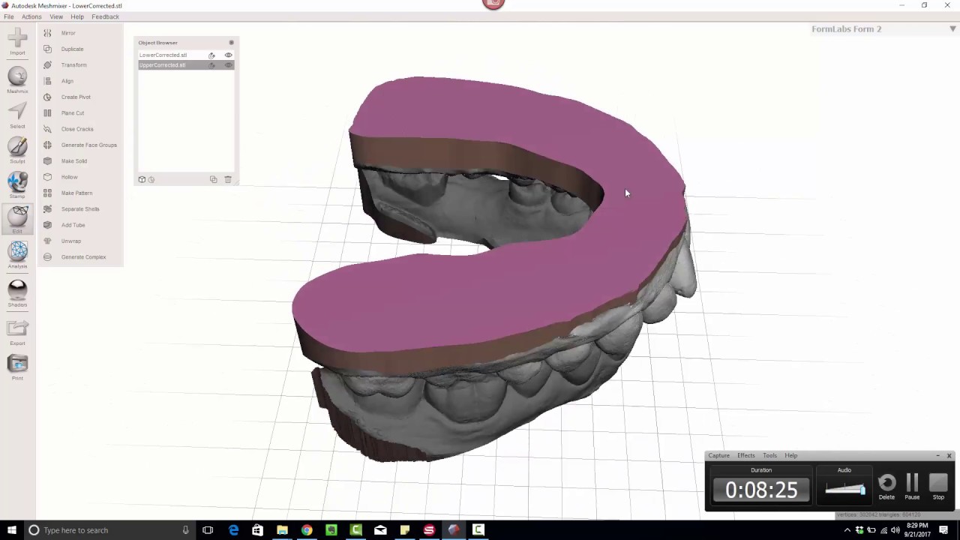960x540 pixels.
Task: Click Delete in the recorder panel
Action: coord(886,487)
